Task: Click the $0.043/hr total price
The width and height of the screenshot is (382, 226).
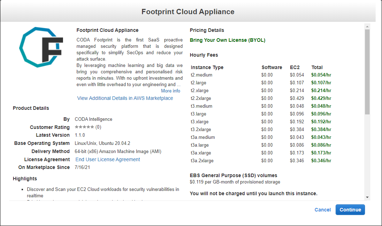Action: (x=321, y=137)
